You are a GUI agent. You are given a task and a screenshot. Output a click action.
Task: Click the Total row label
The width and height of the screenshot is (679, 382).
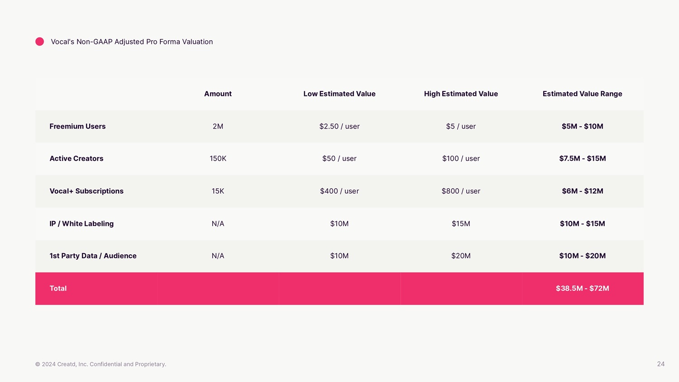[x=58, y=288]
